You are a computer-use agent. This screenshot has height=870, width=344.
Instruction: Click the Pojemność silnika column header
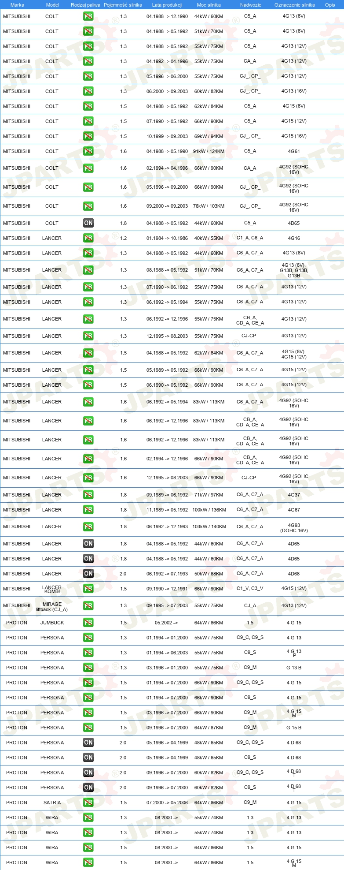(x=123, y=5)
